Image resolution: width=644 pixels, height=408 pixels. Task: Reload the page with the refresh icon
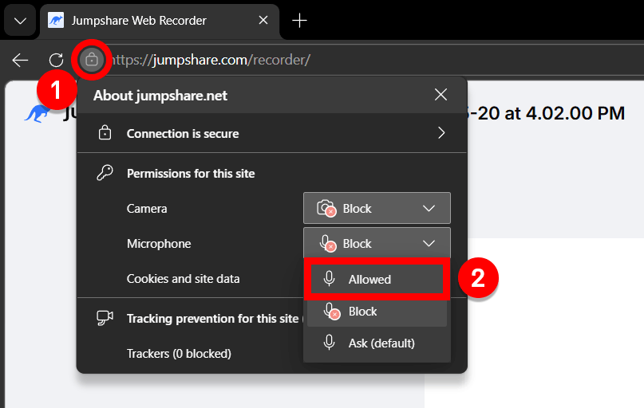(x=56, y=61)
